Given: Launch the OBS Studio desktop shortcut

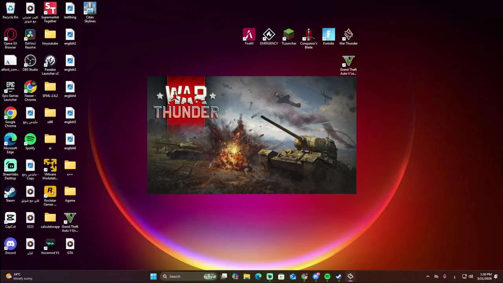Looking at the screenshot, I should click(x=30, y=63).
